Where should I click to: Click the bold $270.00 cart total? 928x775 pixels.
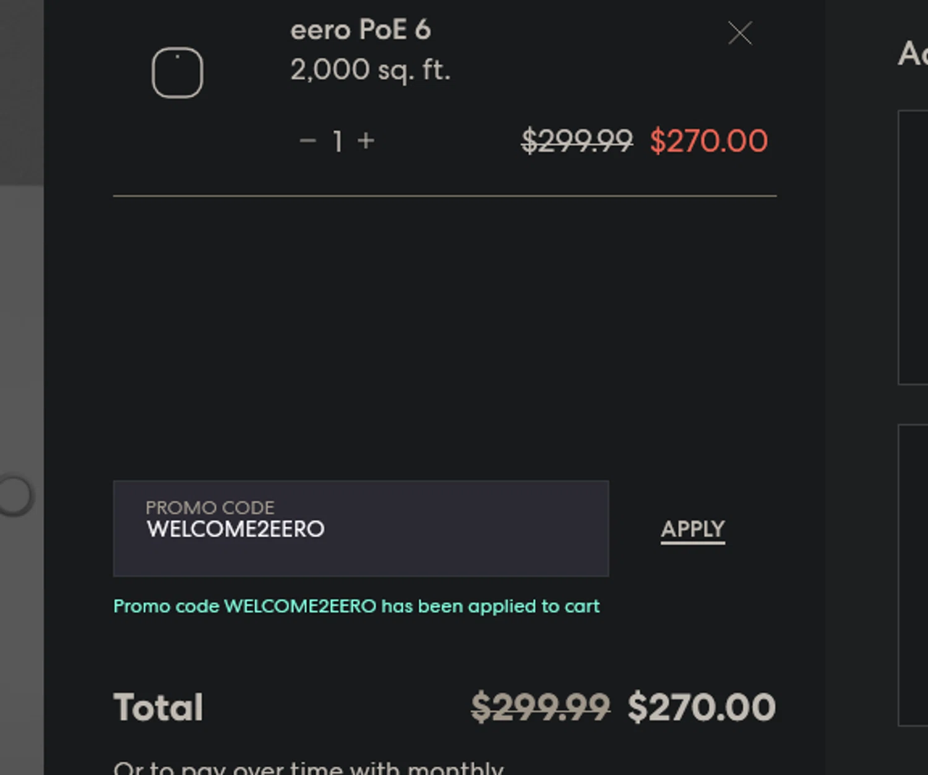pos(701,707)
